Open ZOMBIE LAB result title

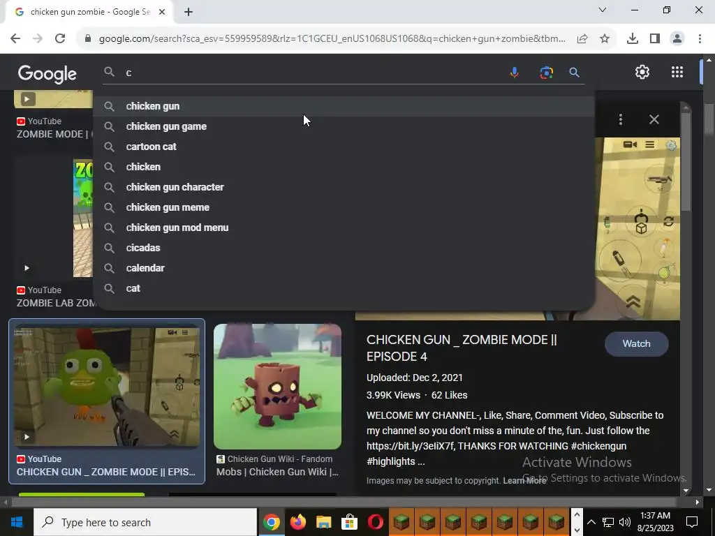tap(56, 303)
